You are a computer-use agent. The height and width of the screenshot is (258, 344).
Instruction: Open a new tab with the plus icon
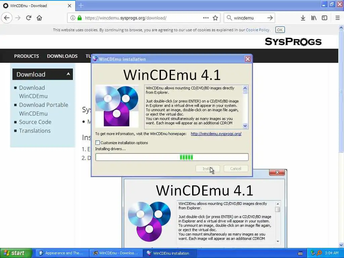coord(81,5)
